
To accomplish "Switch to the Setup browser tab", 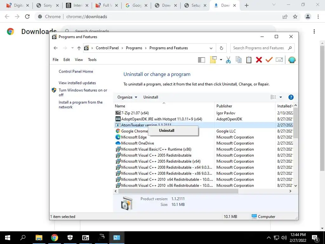I will point(196,5).
